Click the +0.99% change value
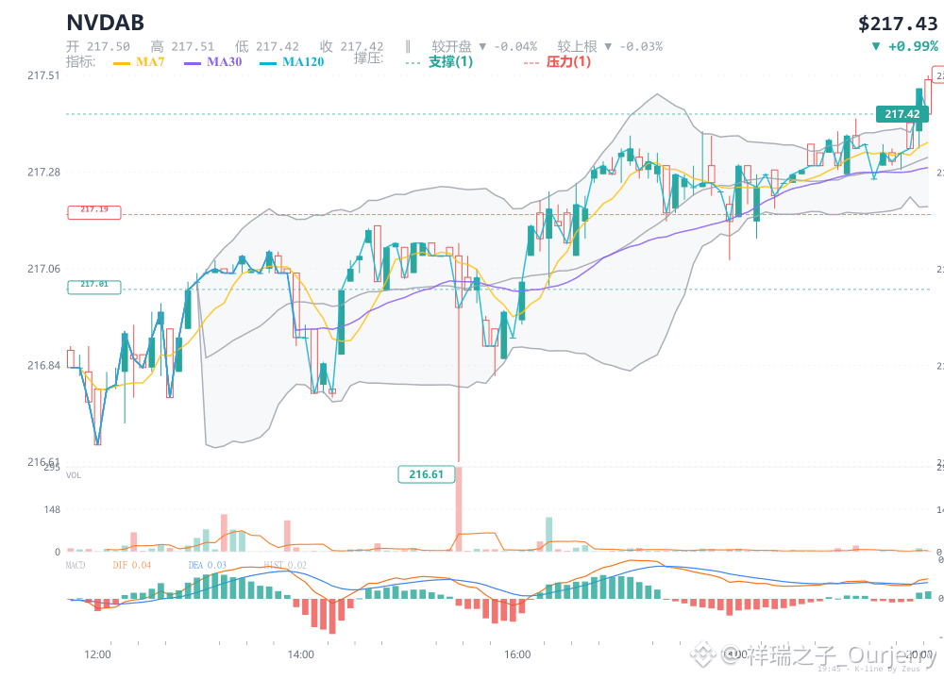 (913, 46)
